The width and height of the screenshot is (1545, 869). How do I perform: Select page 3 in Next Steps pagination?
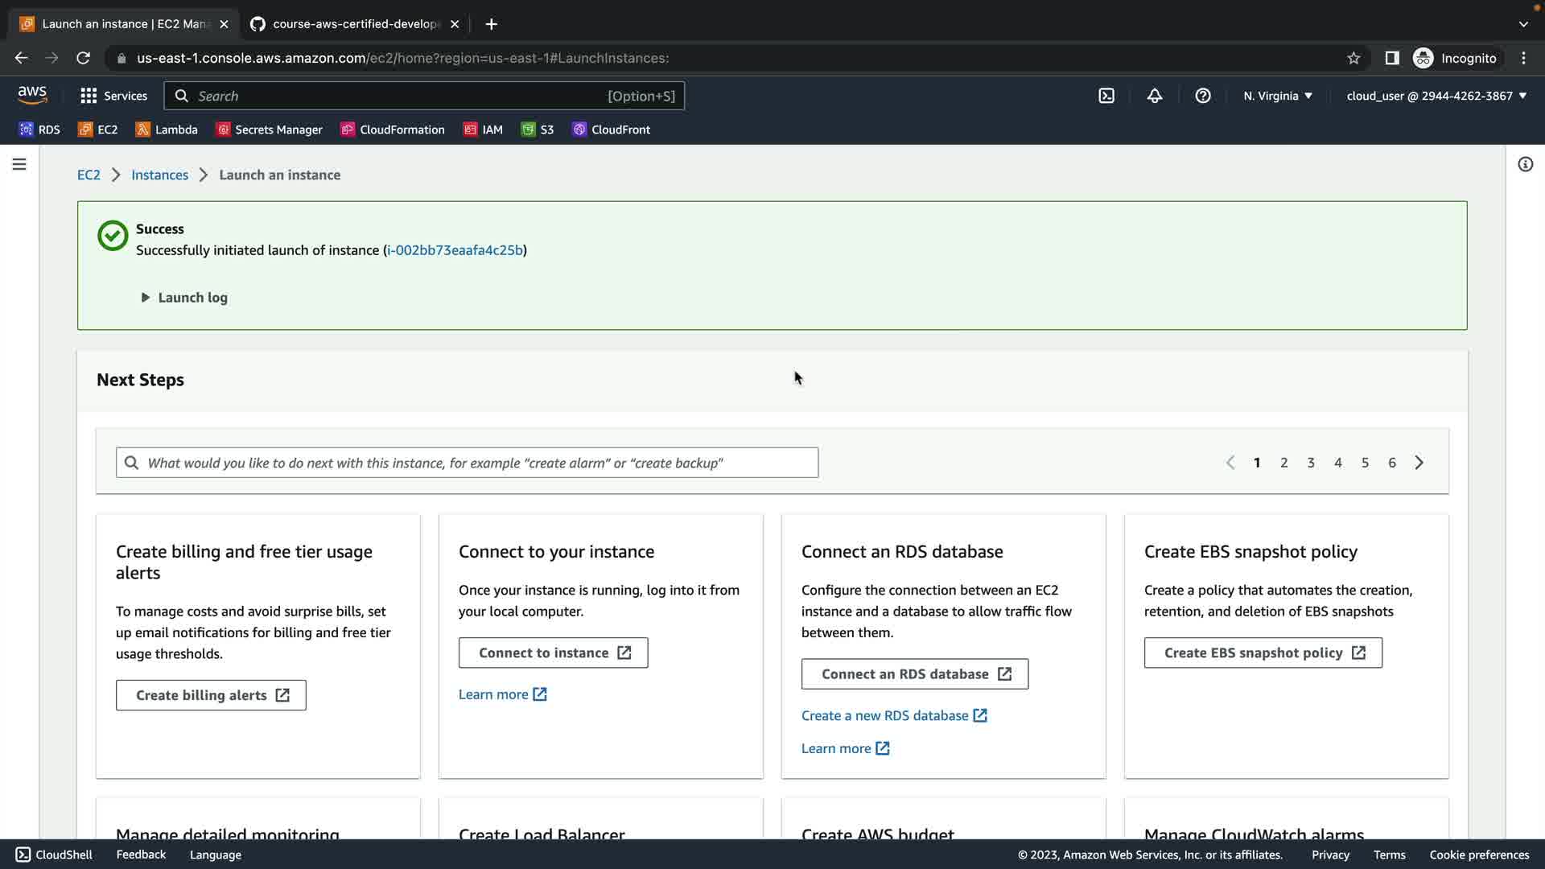coord(1311,463)
